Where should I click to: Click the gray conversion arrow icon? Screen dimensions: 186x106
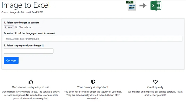click(x=143, y=6)
